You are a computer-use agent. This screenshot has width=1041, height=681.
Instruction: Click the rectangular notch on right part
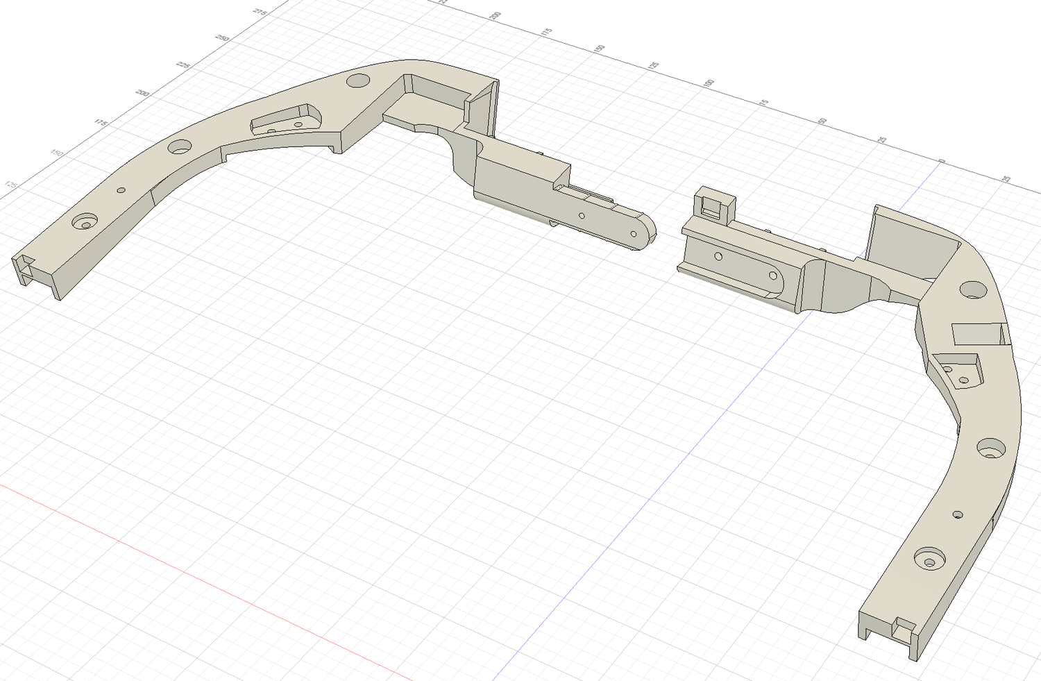pyautogui.click(x=979, y=335)
